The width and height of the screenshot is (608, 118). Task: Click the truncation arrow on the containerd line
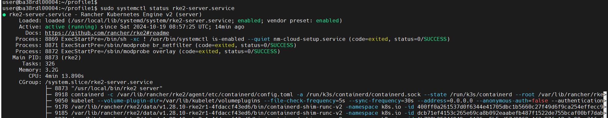click(605, 95)
